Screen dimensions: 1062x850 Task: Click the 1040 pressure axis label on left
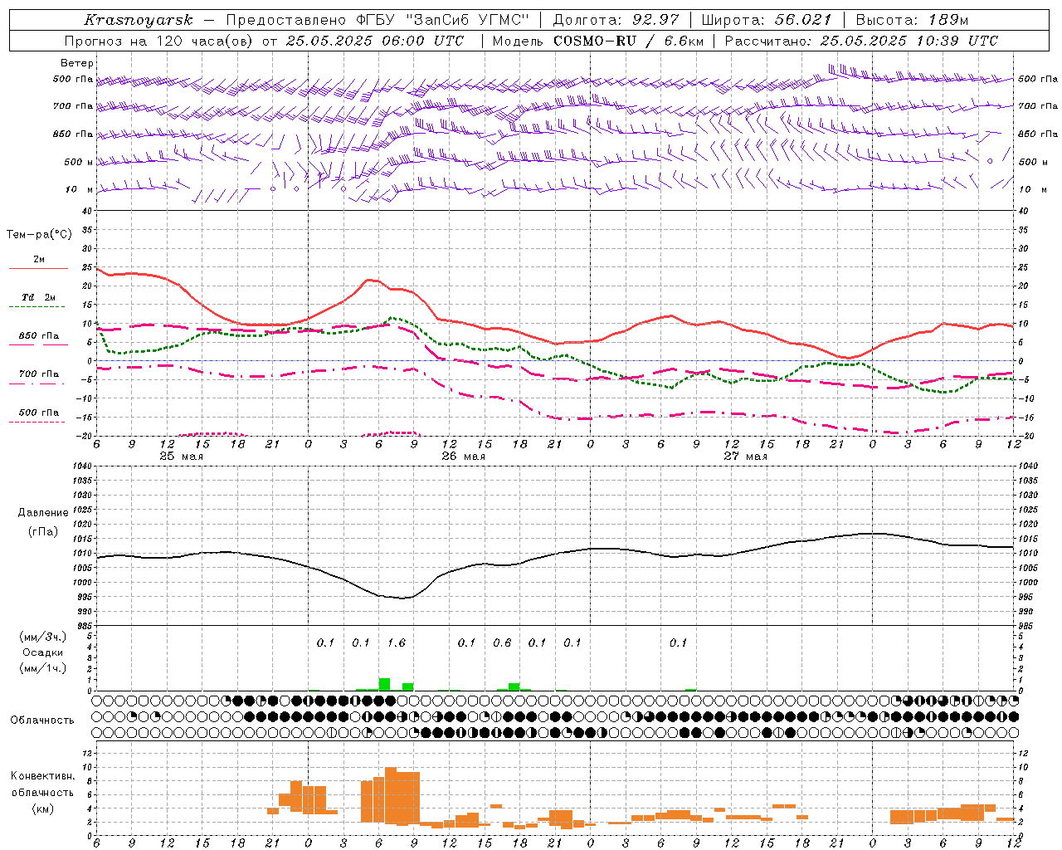(84, 467)
